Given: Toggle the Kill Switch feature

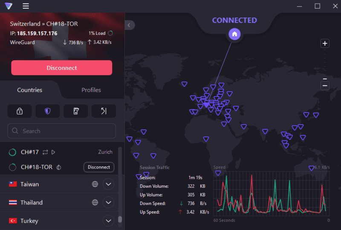Looking at the screenshot, I should (76, 111).
